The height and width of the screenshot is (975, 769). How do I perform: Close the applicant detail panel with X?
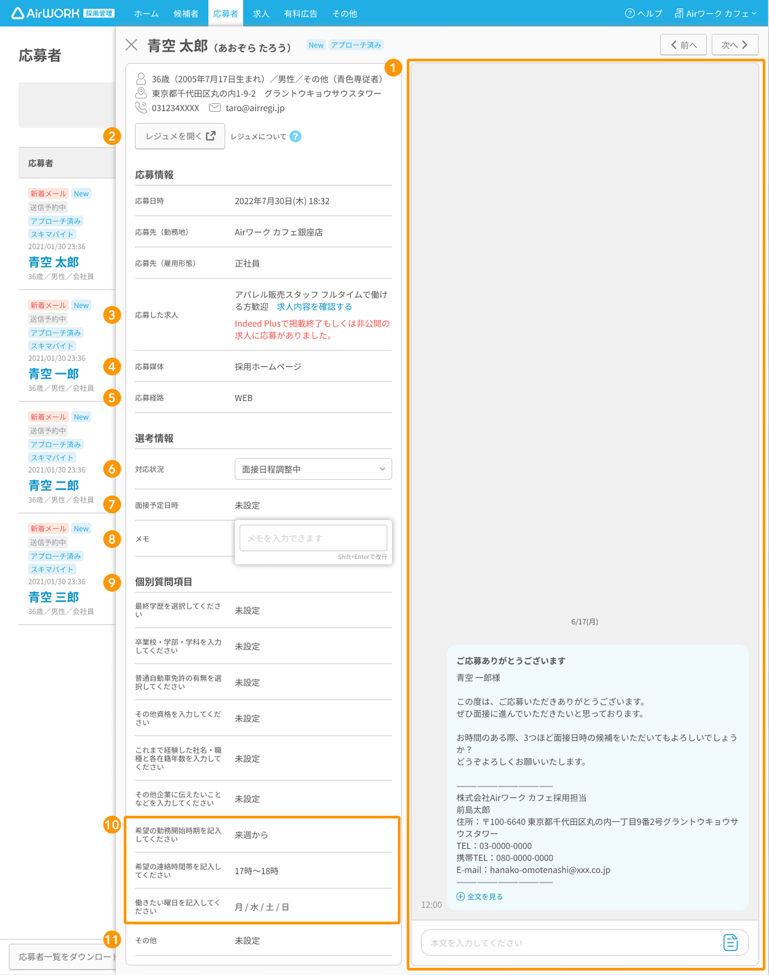click(131, 44)
